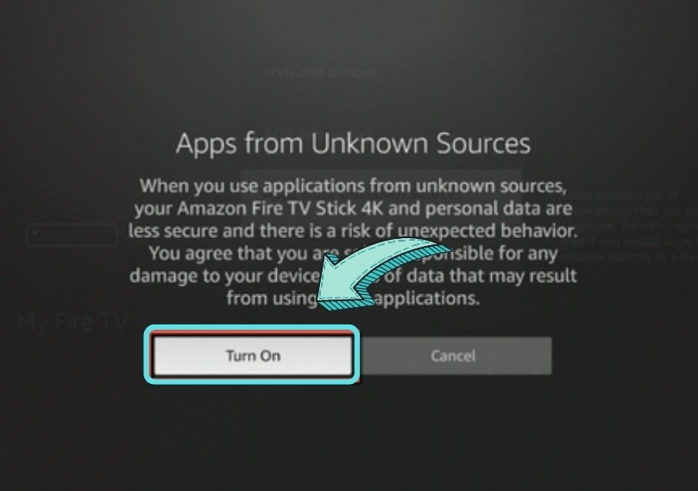The height and width of the screenshot is (491, 698).
Task: Click line starting 'When you use applications'
Action: coord(353,186)
